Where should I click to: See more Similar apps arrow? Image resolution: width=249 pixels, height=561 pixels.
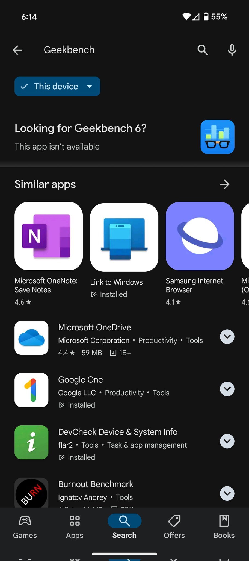(x=224, y=184)
